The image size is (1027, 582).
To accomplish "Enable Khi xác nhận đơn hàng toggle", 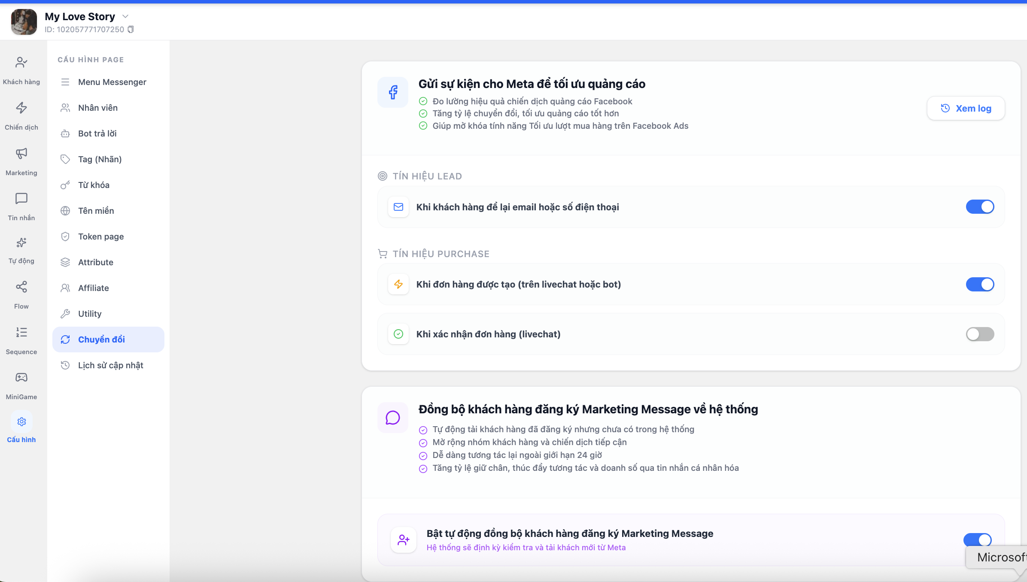I will pyautogui.click(x=979, y=334).
